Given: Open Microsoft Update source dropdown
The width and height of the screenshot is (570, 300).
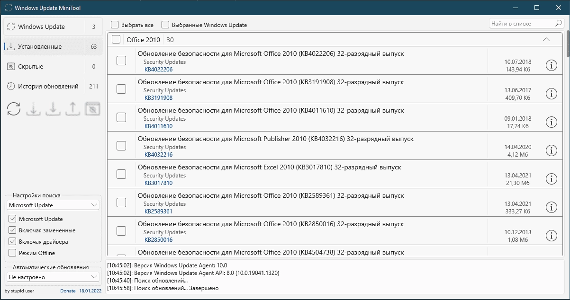Looking at the screenshot, I should click(x=53, y=205).
